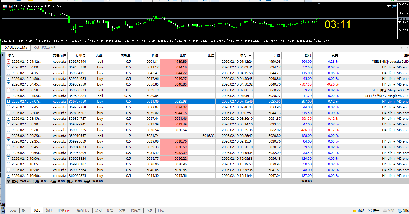Open the Signals icon in the status bar
The height and width of the screenshot is (214, 409).
coord(370,210)
